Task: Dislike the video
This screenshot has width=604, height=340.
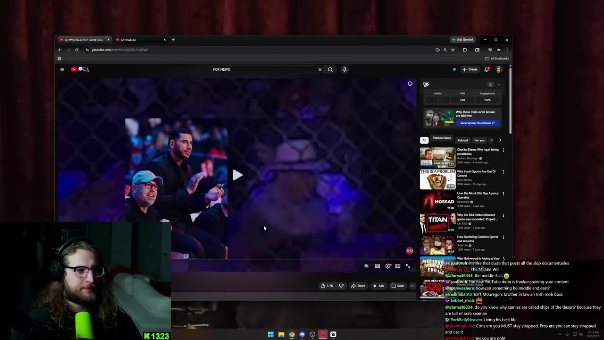Action: [x=341, y=286]
